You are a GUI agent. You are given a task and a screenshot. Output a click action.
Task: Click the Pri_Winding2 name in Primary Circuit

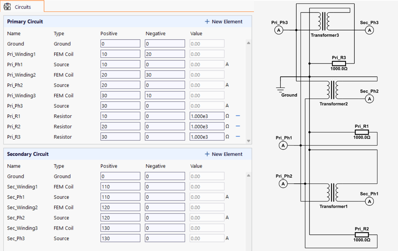pyautogui.click(x=21, y=75)
